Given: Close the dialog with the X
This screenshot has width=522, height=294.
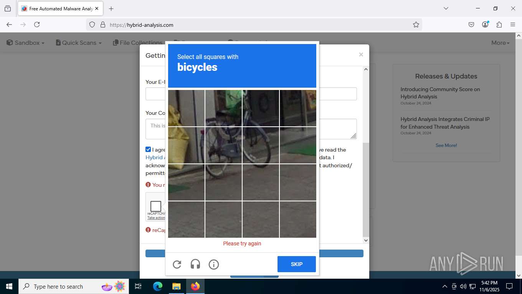Looking at the screenshot, I should tap(361, 55).
